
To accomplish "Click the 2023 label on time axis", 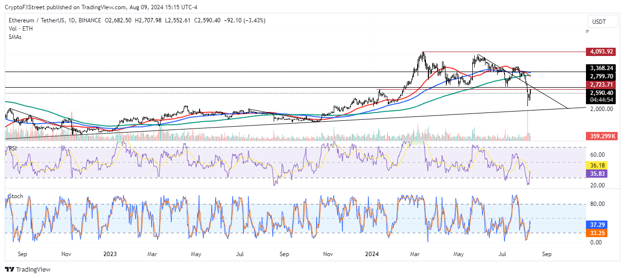I will [x=110, y=254].
